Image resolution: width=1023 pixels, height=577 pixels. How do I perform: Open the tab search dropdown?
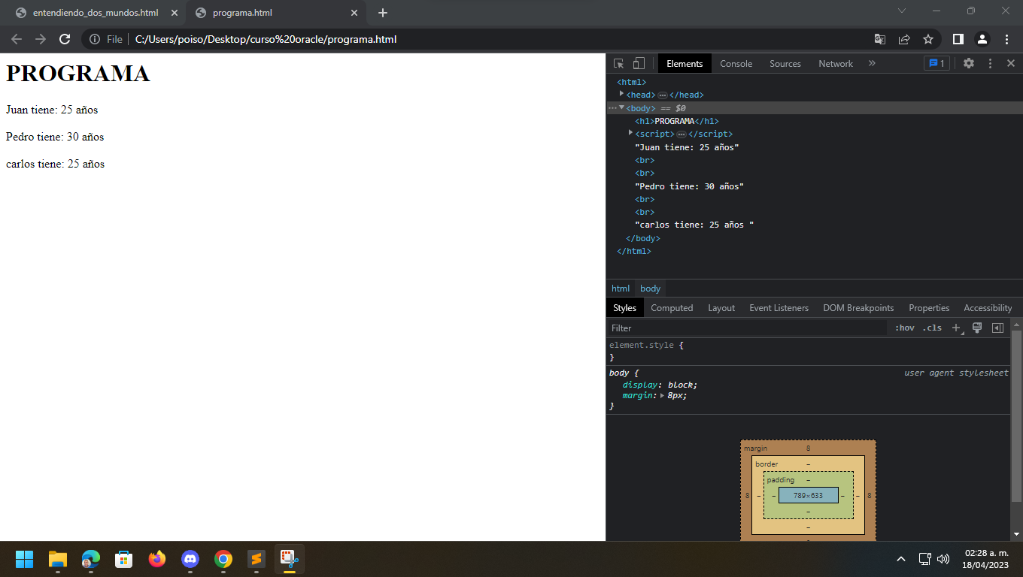[x=902, y=11]
